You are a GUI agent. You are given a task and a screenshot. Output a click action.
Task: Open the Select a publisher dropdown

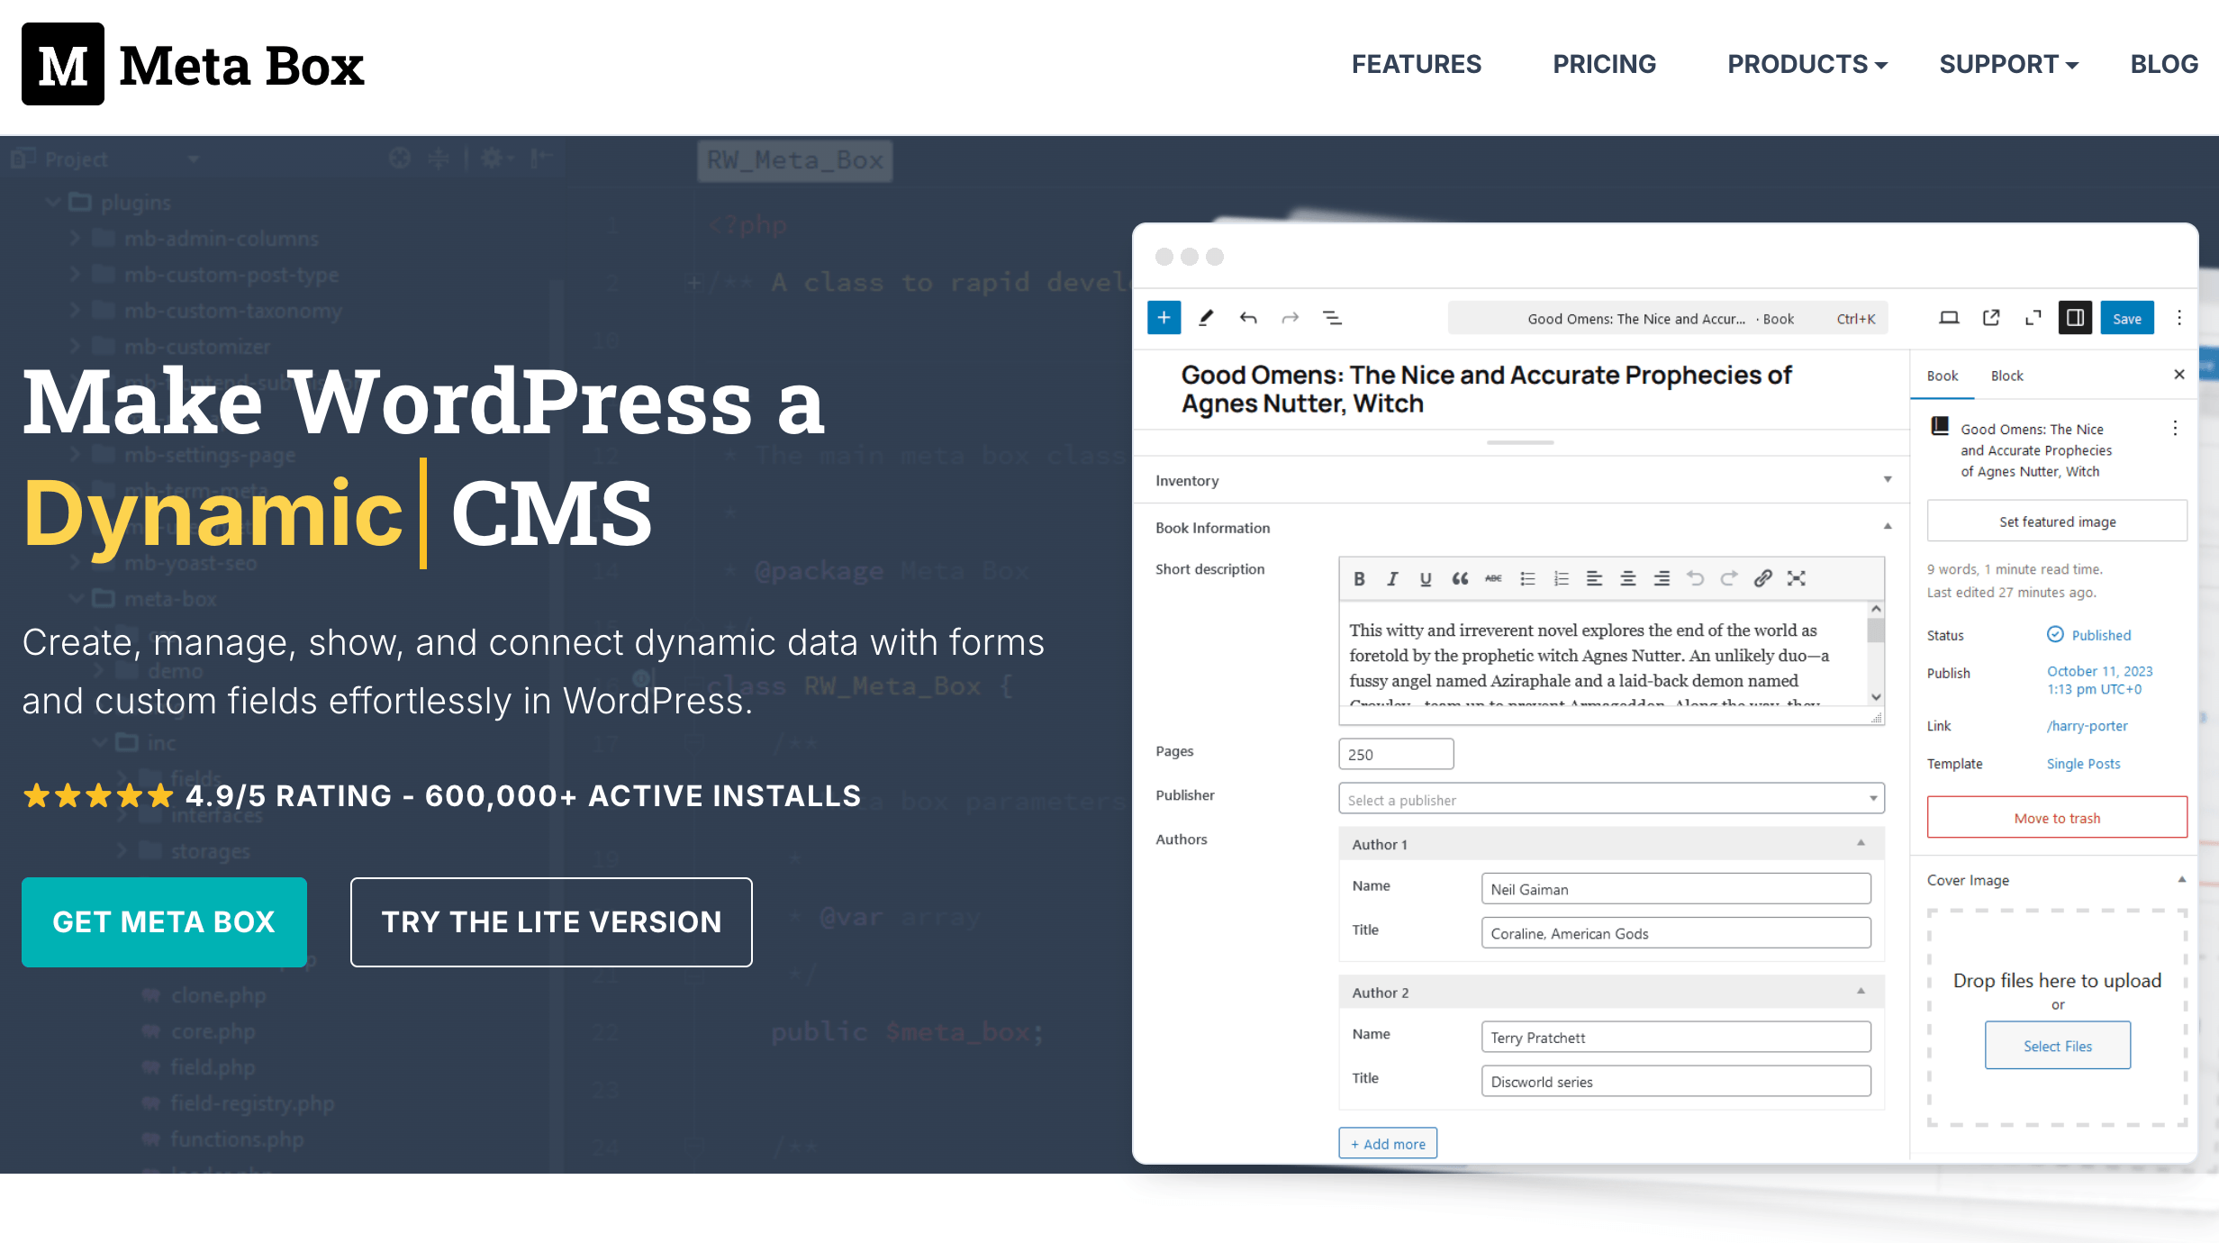pos(1611,799)
